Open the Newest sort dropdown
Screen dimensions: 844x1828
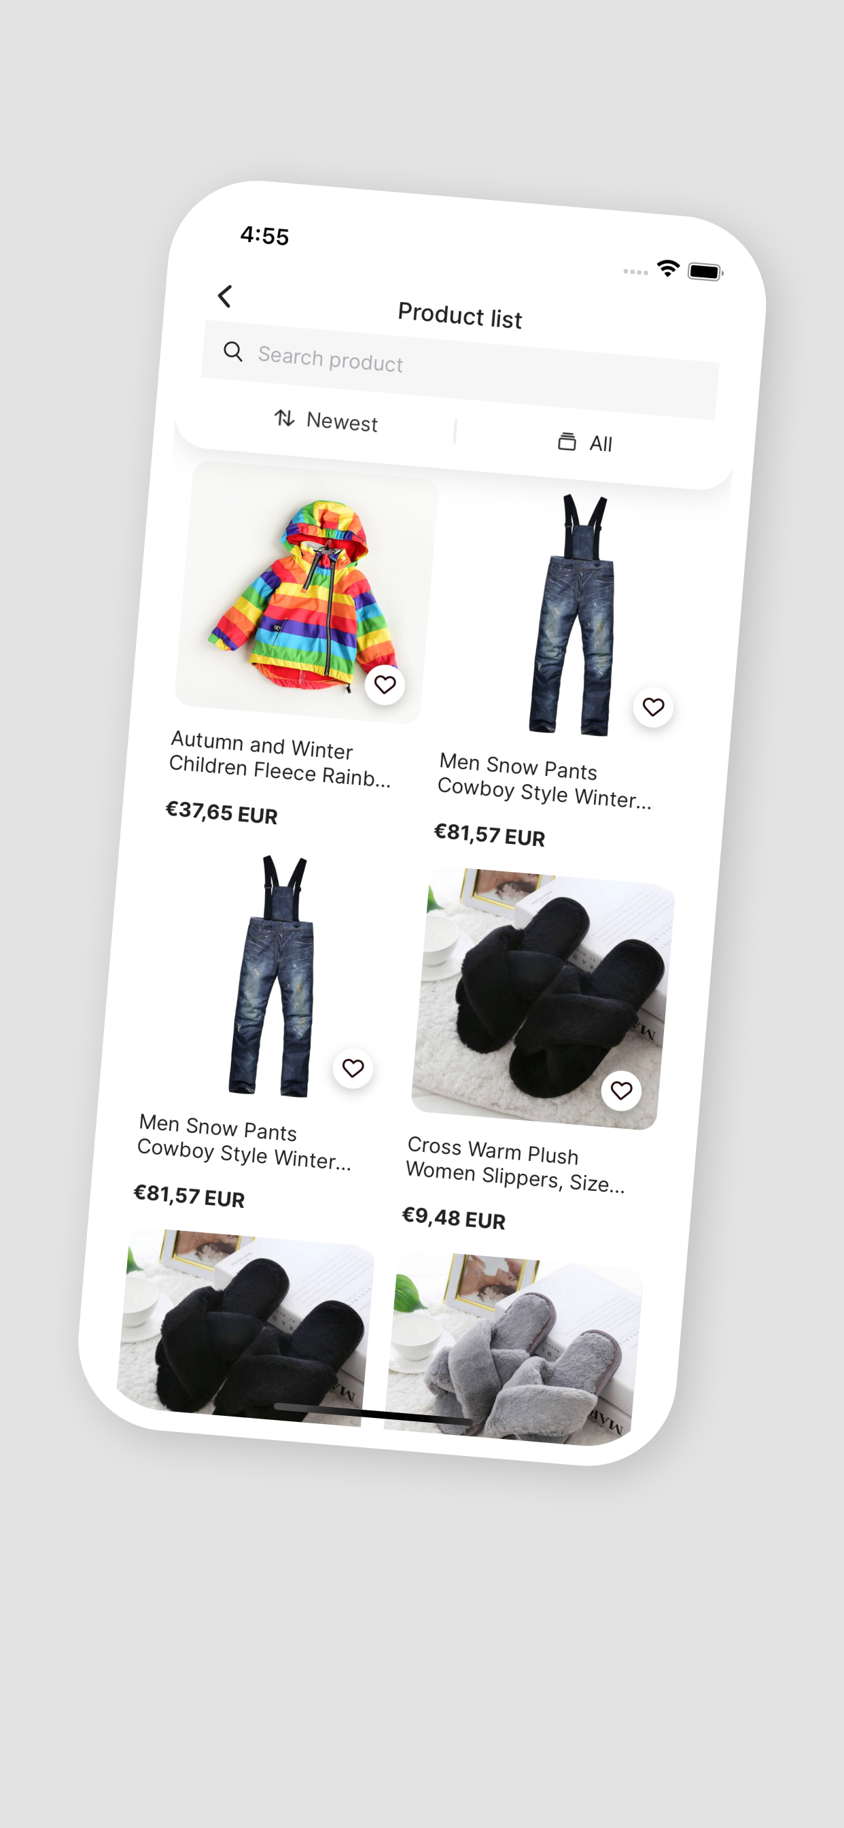click(x=326, y=420)
